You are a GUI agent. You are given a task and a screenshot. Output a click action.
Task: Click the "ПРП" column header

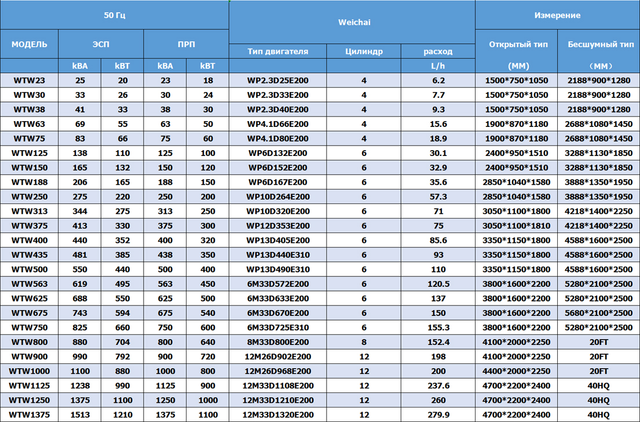click(186, 44)
